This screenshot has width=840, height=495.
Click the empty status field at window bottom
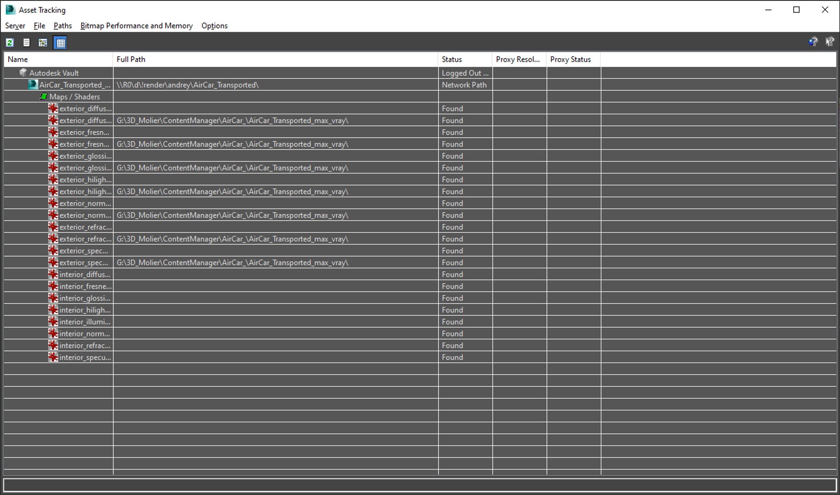(x=420, y=485)
